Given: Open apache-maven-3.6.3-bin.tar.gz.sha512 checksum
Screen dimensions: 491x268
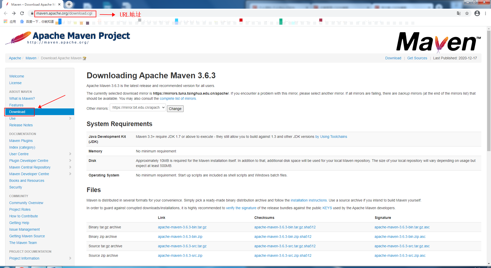Looking at the screenshot, I should (285, 227).
